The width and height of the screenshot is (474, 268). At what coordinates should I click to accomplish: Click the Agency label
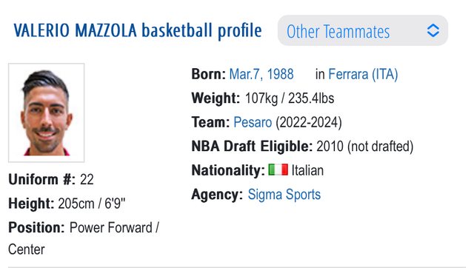(x=217, y=195)
